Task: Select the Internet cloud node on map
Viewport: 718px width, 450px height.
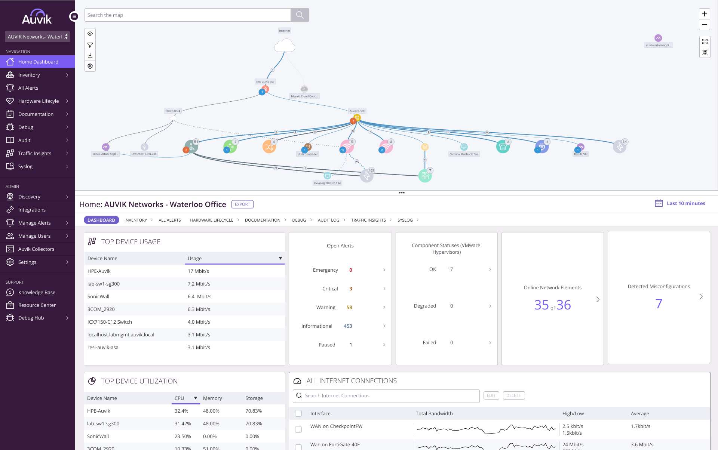Action: click(x=285, y=45)
